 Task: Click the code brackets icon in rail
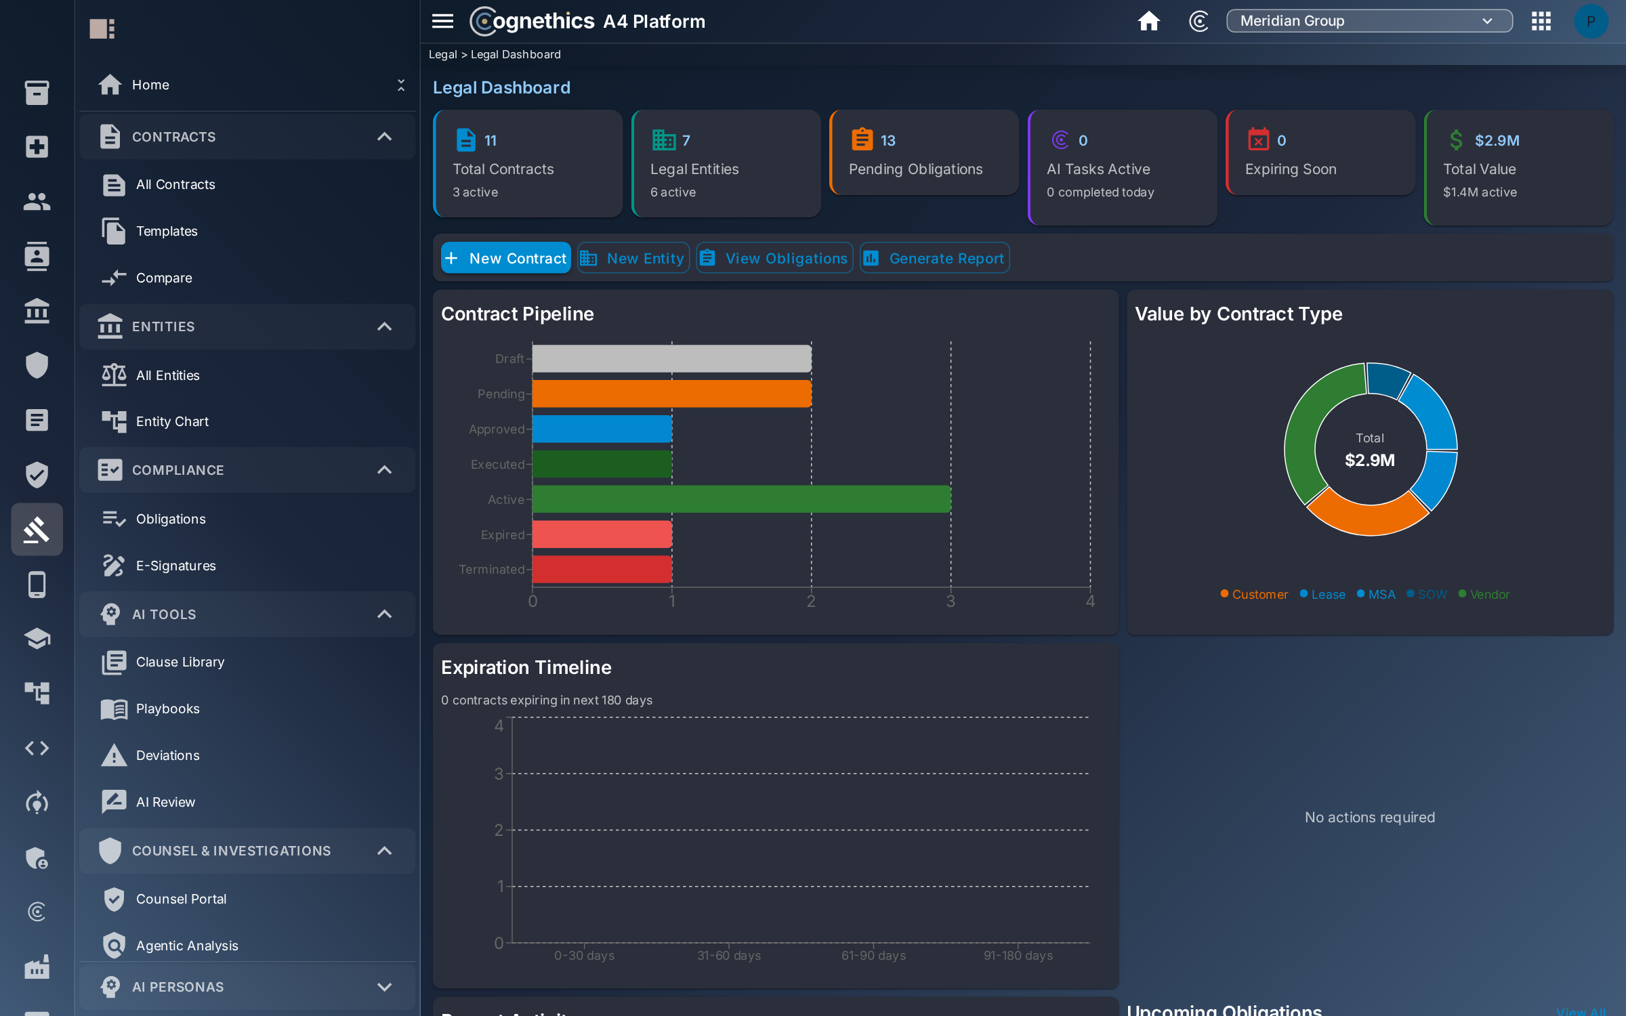click(37, 748)
